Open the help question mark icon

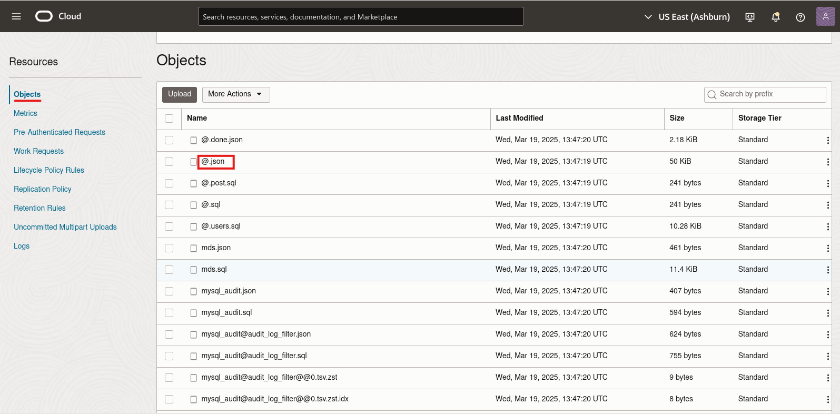coord(801,17)
